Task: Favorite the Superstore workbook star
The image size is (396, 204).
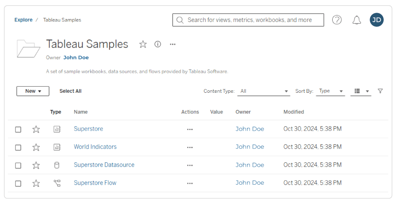Action: (x=36, y=129)
